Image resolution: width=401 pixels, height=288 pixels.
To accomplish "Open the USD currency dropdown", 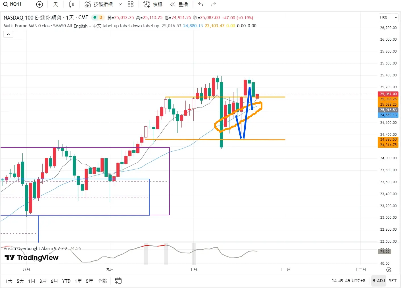I will pyautogui.click(x=389, y=18).
